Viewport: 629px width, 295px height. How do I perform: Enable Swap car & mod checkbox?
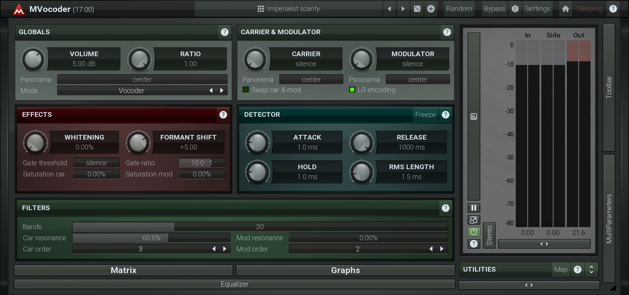click(x=246, y=90)
